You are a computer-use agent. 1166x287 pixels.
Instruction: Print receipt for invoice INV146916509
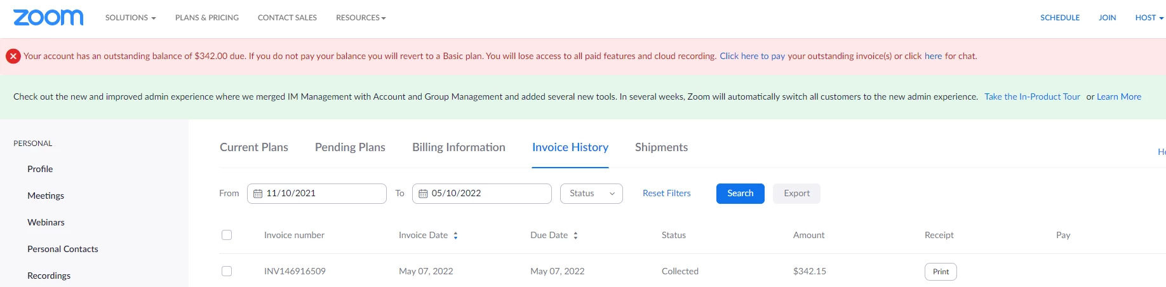941,272
